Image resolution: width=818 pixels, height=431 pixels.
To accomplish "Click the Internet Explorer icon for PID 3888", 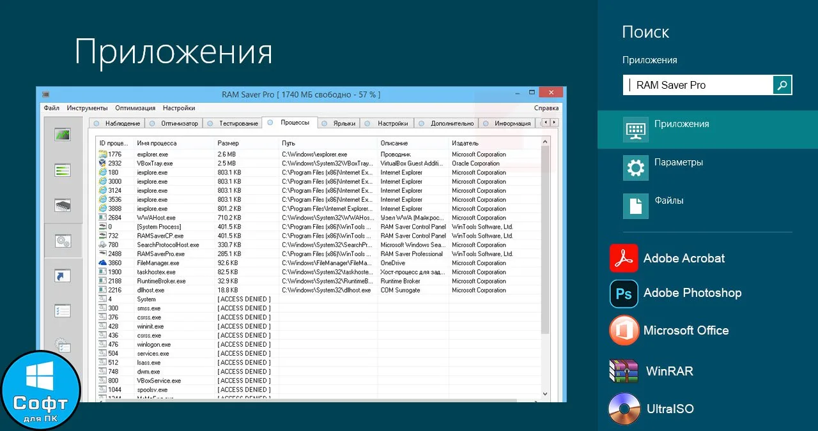I will pos(103,209).
